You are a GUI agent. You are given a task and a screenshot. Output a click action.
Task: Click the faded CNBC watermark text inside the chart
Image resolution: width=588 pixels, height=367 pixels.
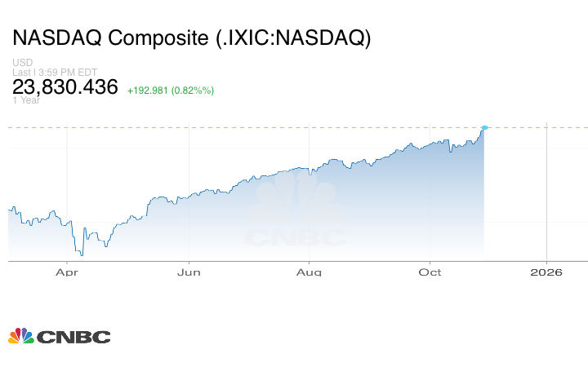click(x=296, y=238)
